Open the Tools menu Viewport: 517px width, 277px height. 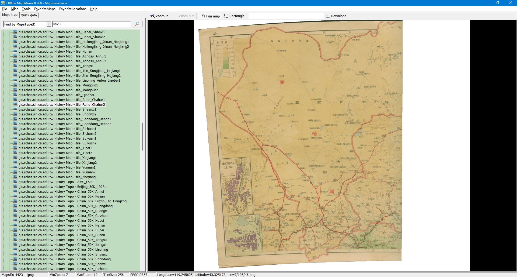pos(26,9)
